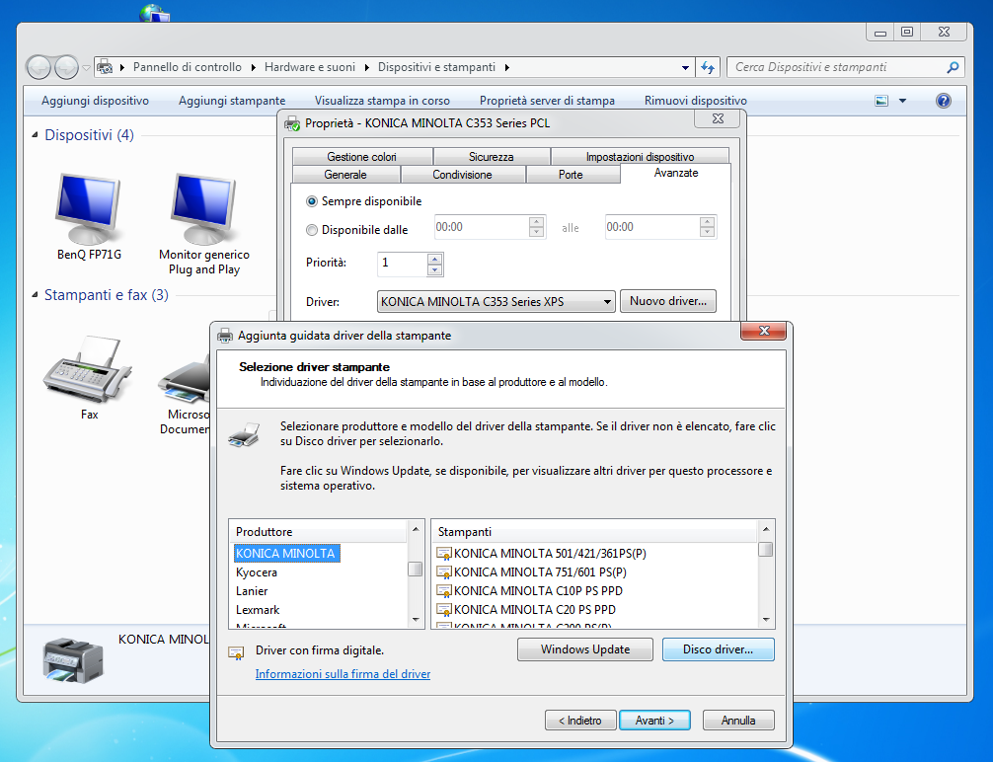Open Informazioni sulla firma del driver link

coord(343,674)
